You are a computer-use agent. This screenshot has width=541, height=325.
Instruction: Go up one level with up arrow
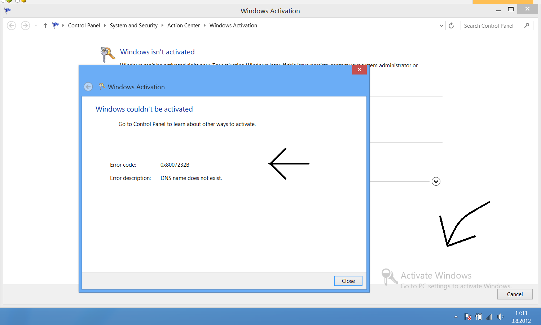(45, 26)
